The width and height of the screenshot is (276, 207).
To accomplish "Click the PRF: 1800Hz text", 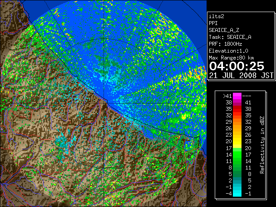I will [x=225, y=44].
